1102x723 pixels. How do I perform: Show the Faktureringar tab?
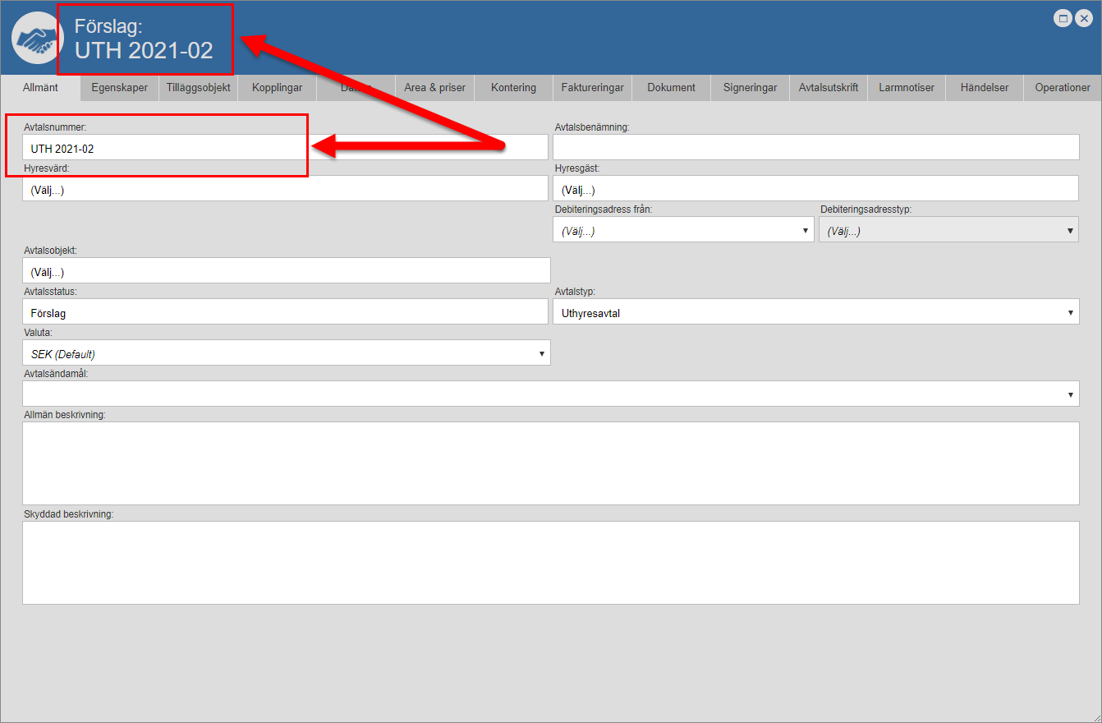[592, 88]
